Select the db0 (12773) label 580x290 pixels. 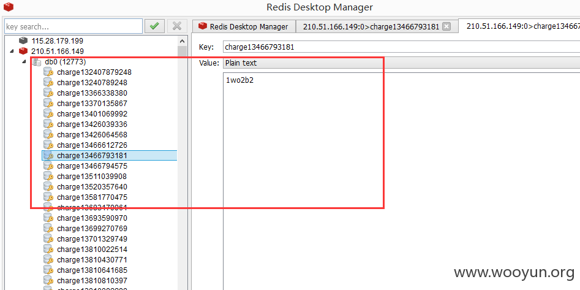click(65, 62)
